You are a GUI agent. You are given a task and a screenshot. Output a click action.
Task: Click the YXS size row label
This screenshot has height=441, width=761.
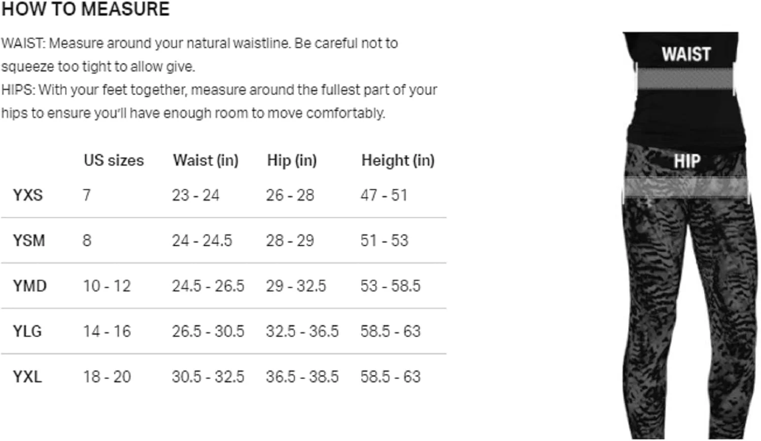28,195
